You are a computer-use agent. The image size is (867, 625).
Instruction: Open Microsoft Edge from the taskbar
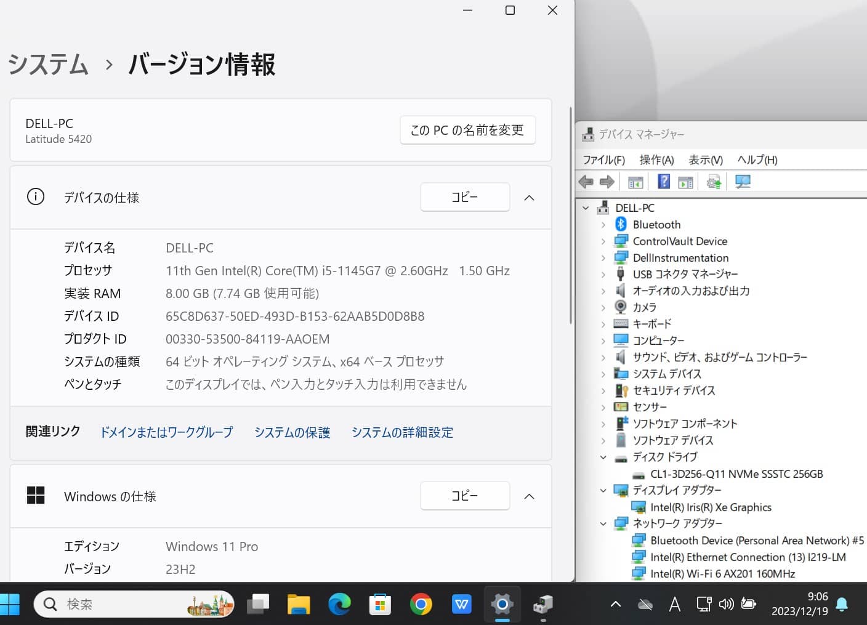point(339,605)
